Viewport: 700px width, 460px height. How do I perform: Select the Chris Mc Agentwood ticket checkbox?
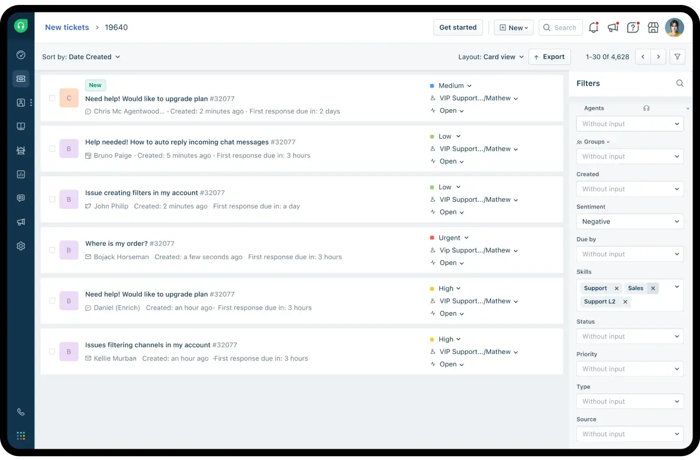pos(52,98)
